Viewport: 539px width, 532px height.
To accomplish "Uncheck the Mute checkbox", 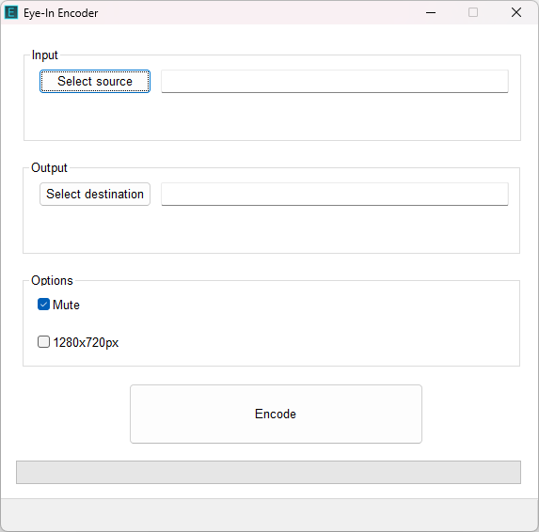I will coord(43,305).
